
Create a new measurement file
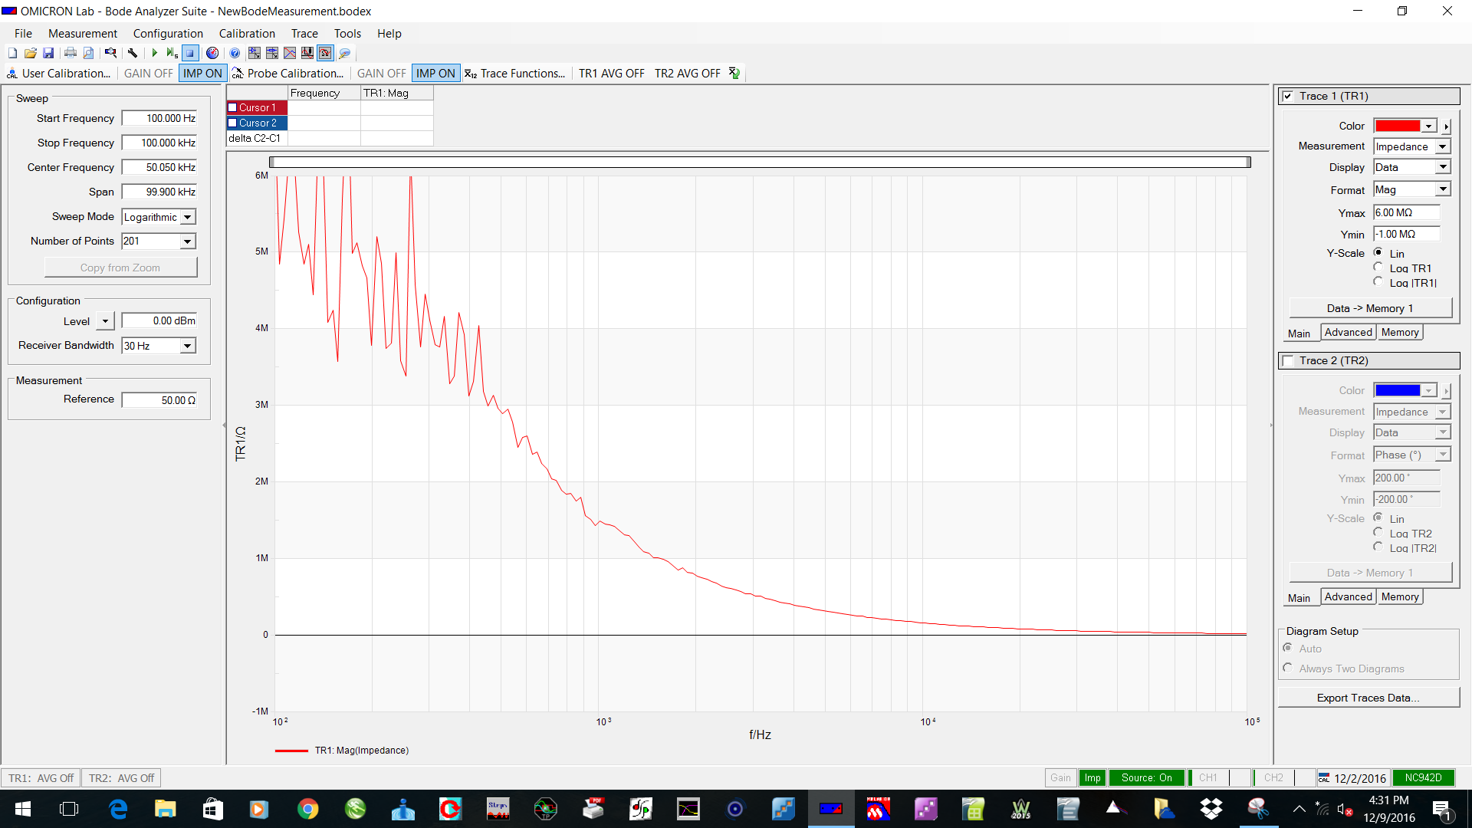click(x=13, y=53)
